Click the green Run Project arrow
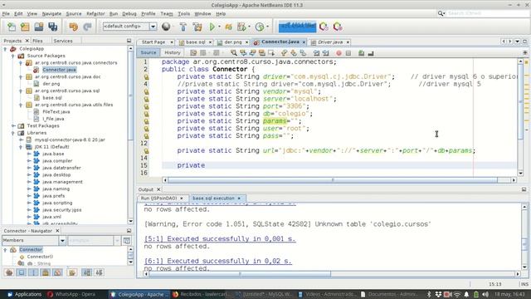The width and height of the screenshot is (531, 299). click(x=212, y=27)
